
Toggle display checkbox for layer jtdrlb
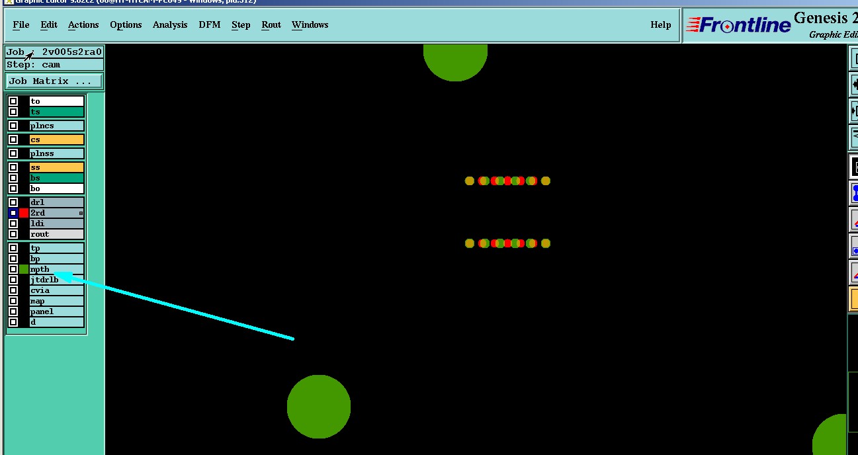coord(13,280)
